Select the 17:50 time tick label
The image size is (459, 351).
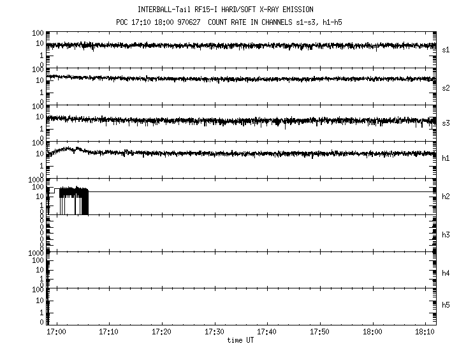point(320,332)
